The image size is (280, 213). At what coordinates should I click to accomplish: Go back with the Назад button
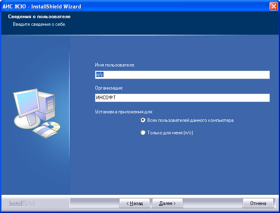(x=134, y=203)
